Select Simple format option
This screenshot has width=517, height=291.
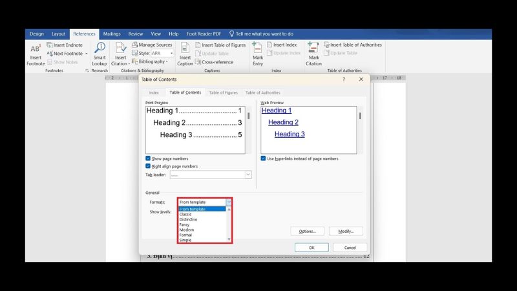[x=202, y=240]
